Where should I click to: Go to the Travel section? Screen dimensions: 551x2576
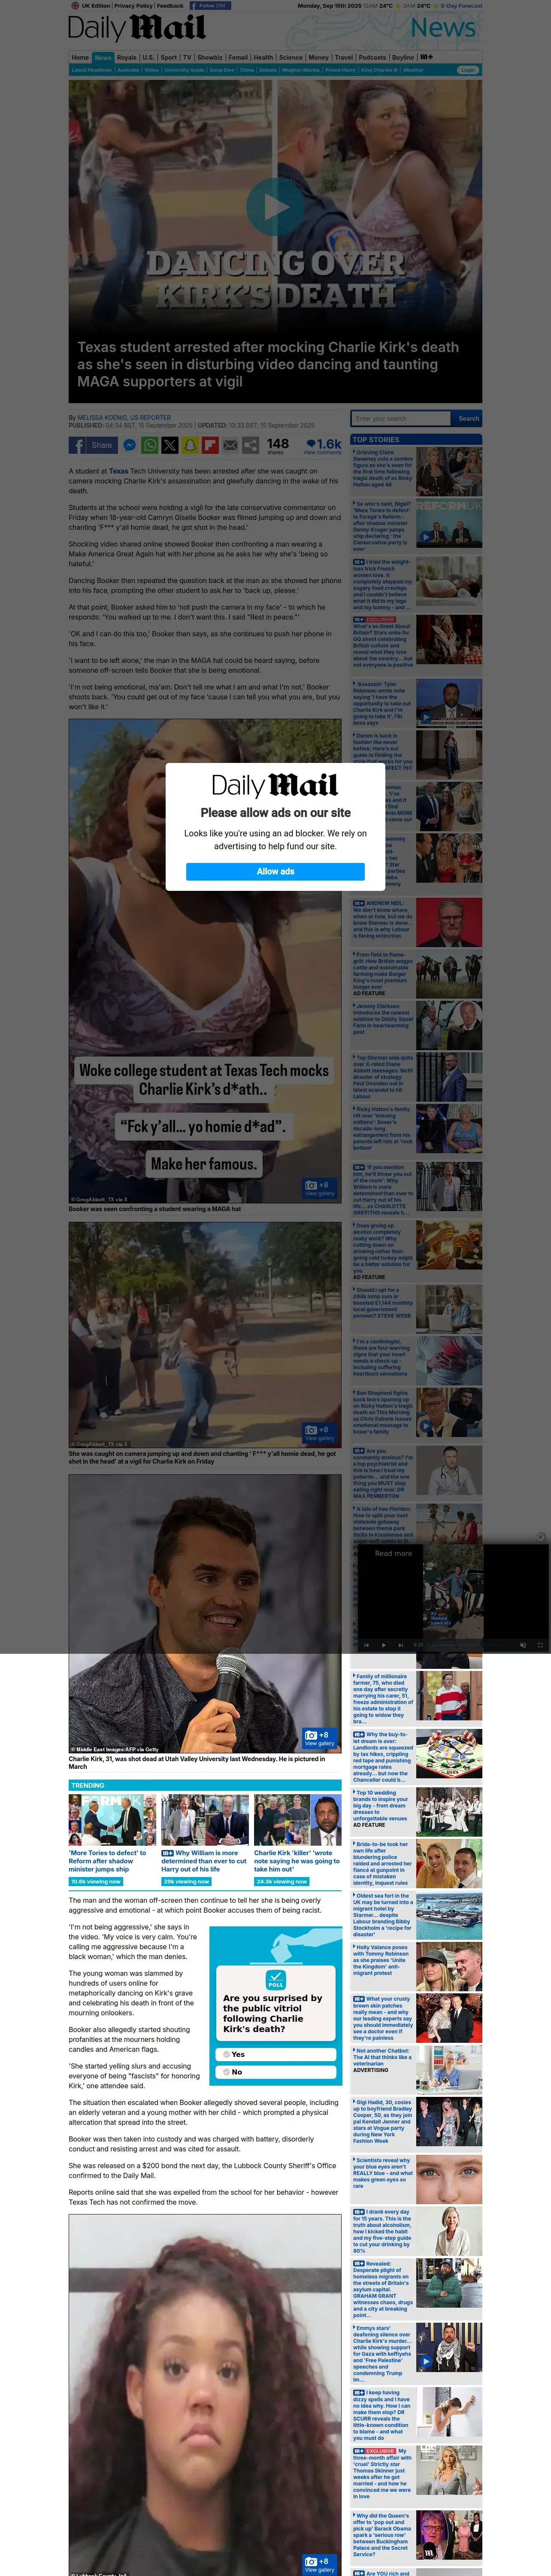click(x=344, y=57)
